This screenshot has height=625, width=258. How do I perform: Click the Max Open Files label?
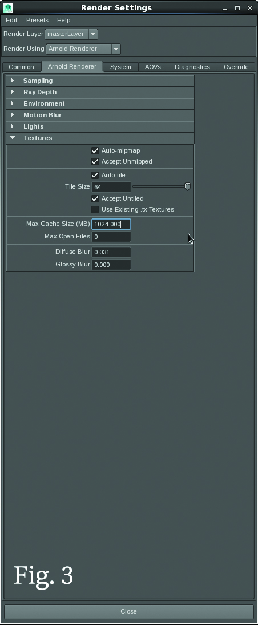coord(67,236)
